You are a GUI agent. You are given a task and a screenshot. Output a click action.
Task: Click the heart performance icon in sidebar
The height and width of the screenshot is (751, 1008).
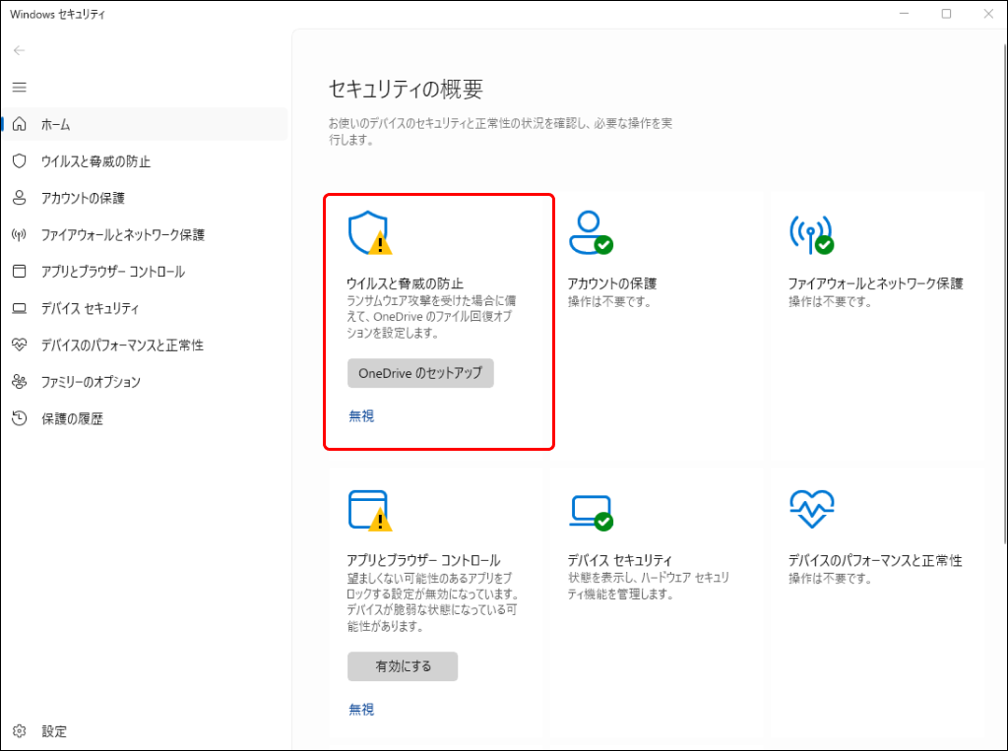pyautogui.click(x=20, y=344)
